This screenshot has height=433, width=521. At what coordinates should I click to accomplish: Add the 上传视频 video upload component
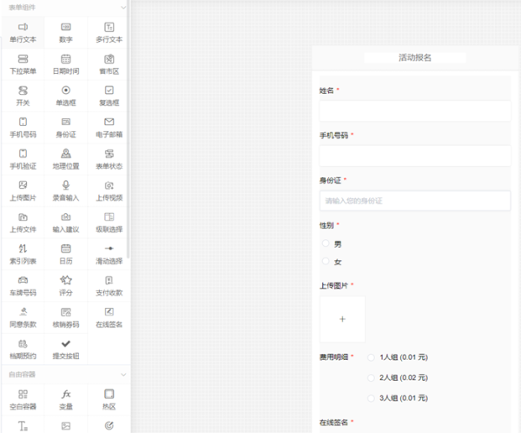[109, 191]
